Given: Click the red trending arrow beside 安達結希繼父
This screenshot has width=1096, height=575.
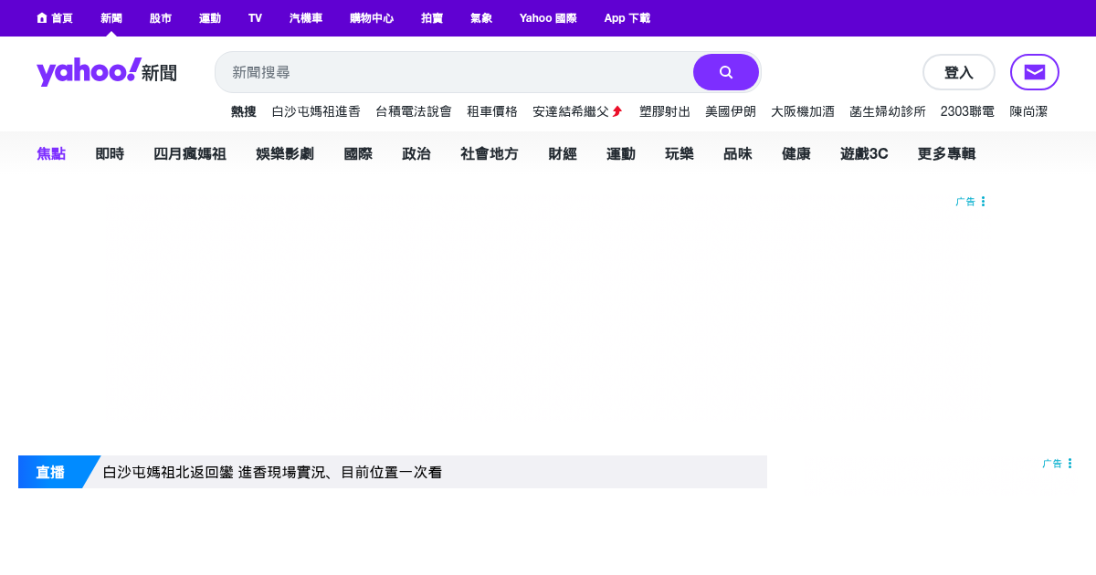Looking at the screenshot, I should point(617,111).
